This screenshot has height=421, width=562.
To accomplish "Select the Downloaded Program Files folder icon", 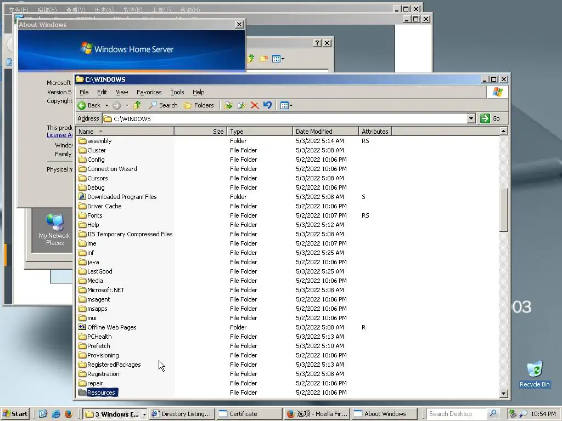I will [82, 197].
